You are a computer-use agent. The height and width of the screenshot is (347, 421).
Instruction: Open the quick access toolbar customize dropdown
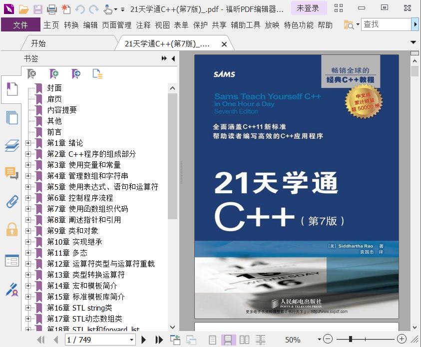[122, 9]
